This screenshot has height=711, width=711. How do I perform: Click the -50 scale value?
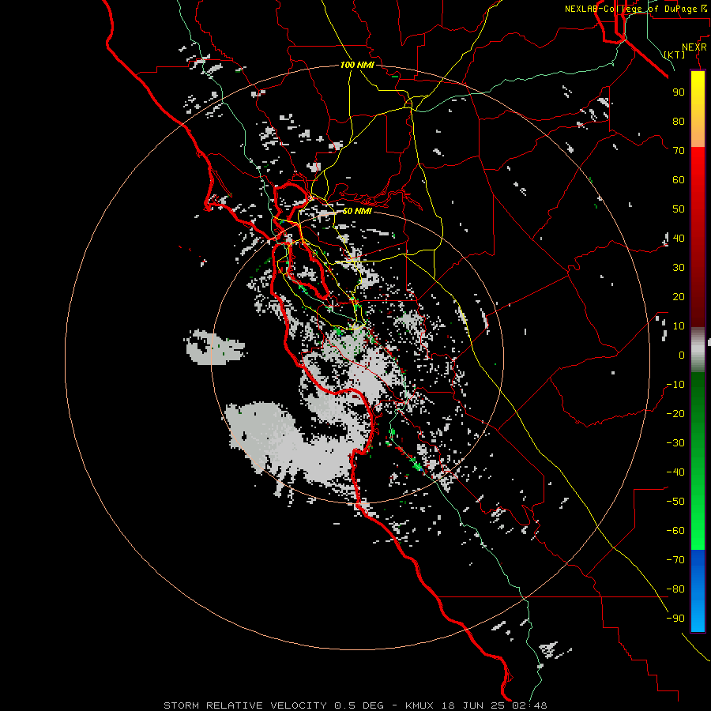[x=675, y=502]
